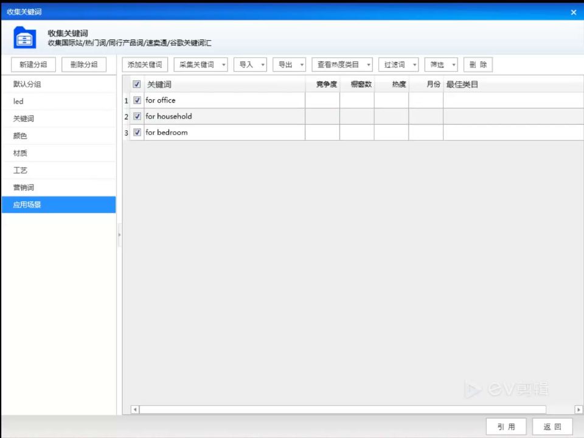The height and width of the screenshot is (438, 584).
Task: Click the 引用 button
Action: [x=506, y=426]
